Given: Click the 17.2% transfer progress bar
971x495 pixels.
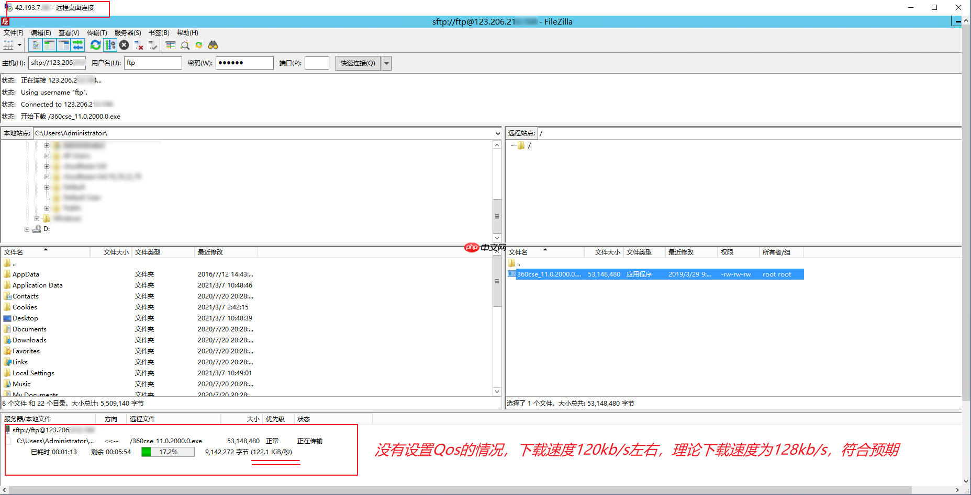Looking at the screenshot, I should (x=166, y=452).
